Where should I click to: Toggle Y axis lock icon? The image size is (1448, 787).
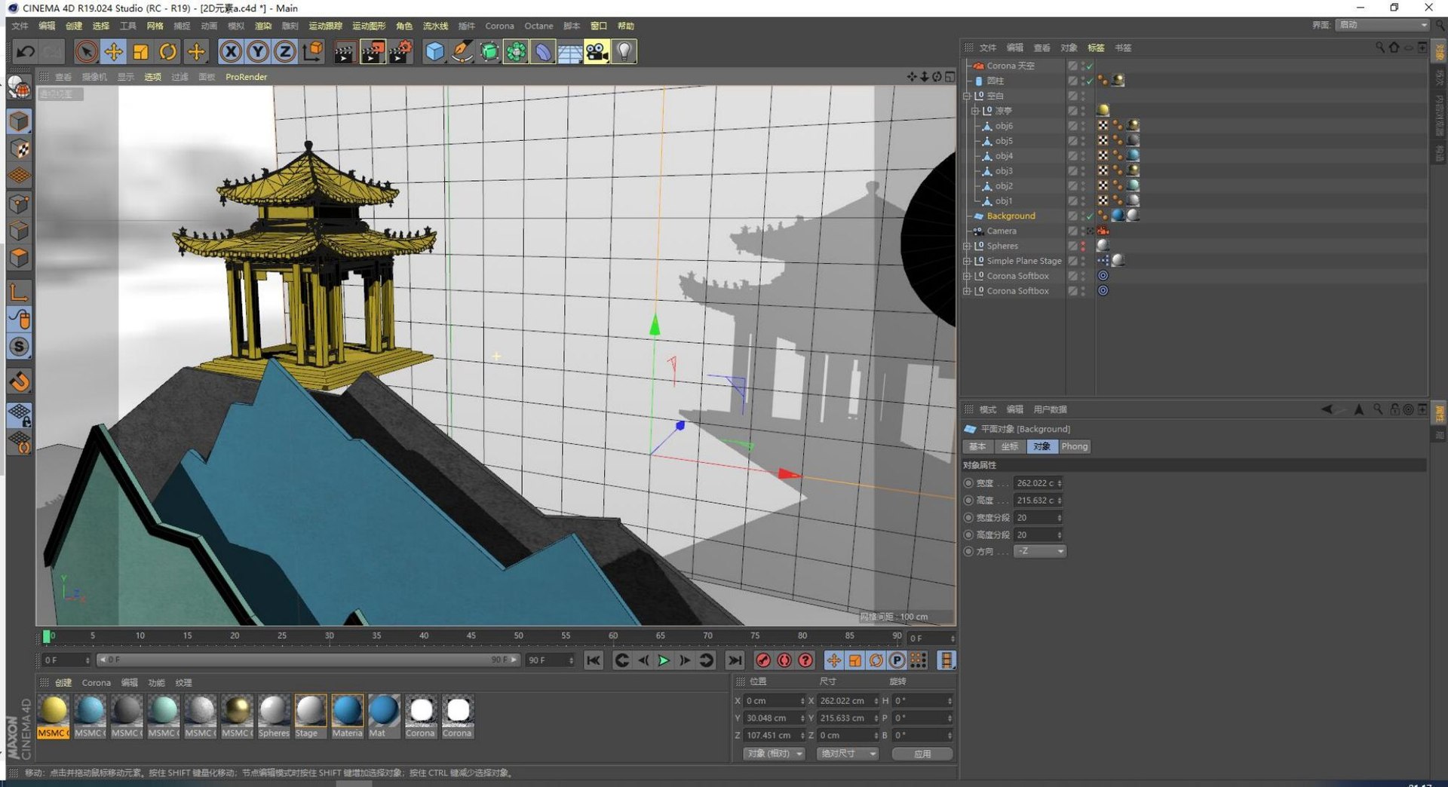click(258, 51)
